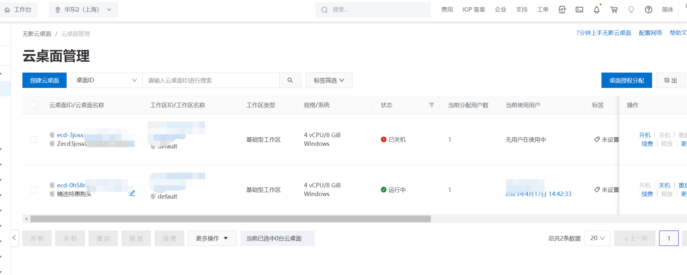Open the shopping cart icon
Image resolution: width=687 pixels, height=275 pixels.
[614, 10]
